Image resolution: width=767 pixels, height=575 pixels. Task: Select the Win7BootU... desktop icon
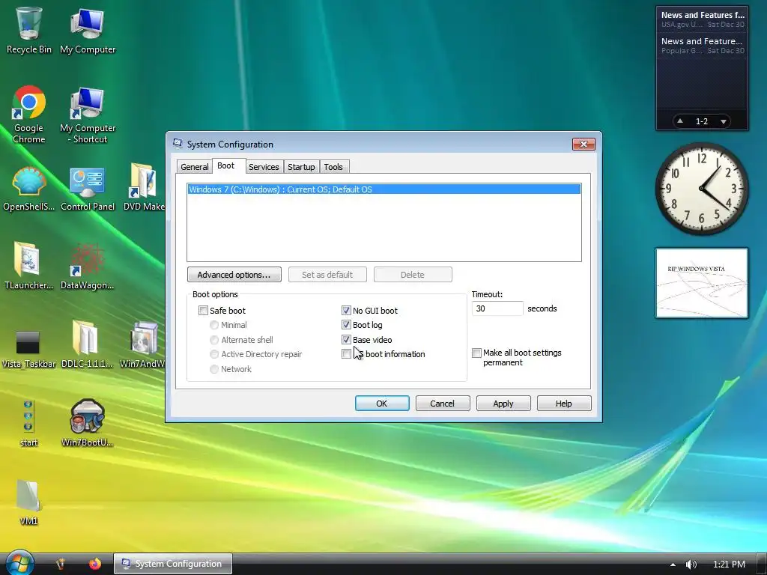coord(87,424)
